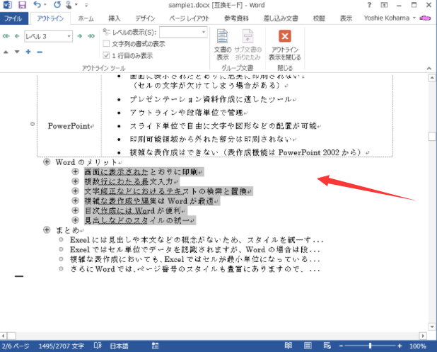This screenshot has width=437, height=352.
Task: Switch to Print Layout view
Action: (308, 346)
